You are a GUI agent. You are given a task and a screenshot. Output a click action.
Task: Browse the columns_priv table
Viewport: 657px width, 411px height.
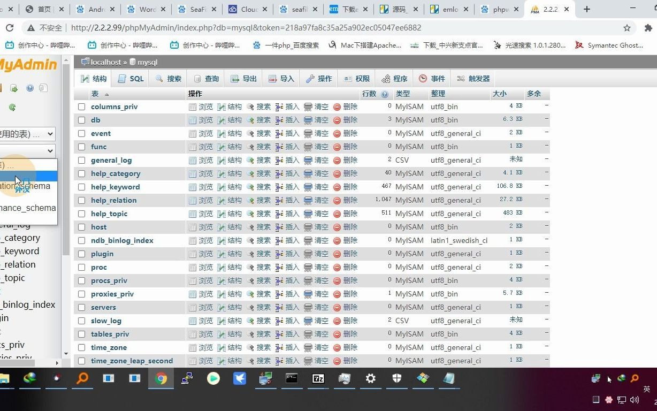tap(201, 106)
